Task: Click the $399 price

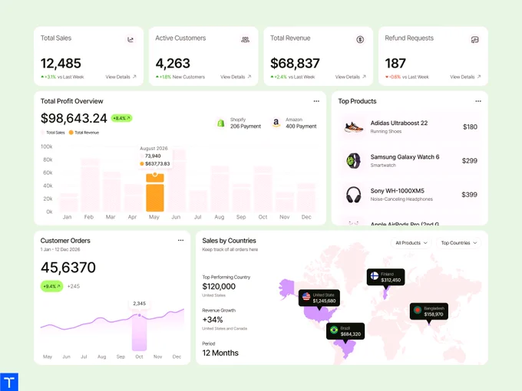Action: coord(469,195)
